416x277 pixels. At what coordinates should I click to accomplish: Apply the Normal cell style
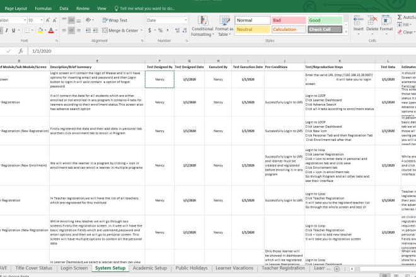252,20
